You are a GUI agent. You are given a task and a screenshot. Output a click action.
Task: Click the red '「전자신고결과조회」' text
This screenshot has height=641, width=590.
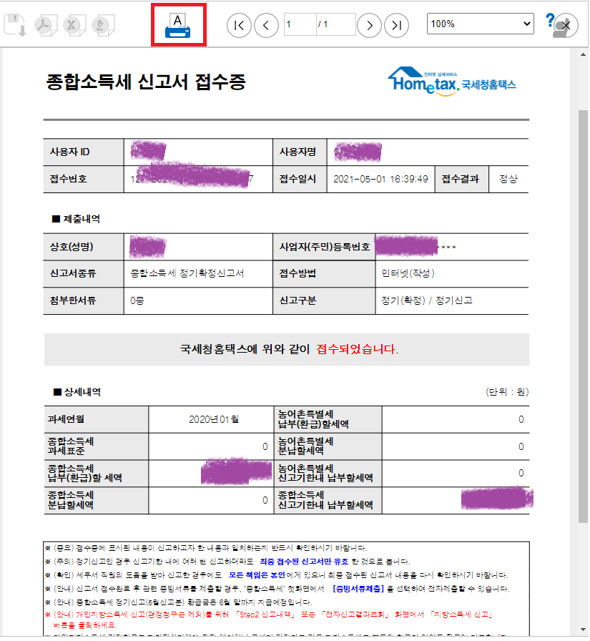pos(353,615)
